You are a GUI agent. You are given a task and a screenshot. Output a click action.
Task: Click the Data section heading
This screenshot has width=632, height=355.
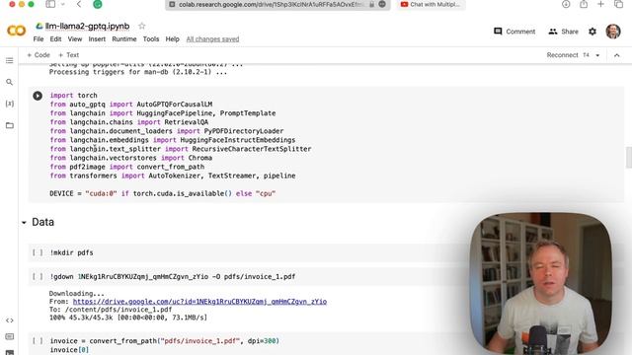42,222
